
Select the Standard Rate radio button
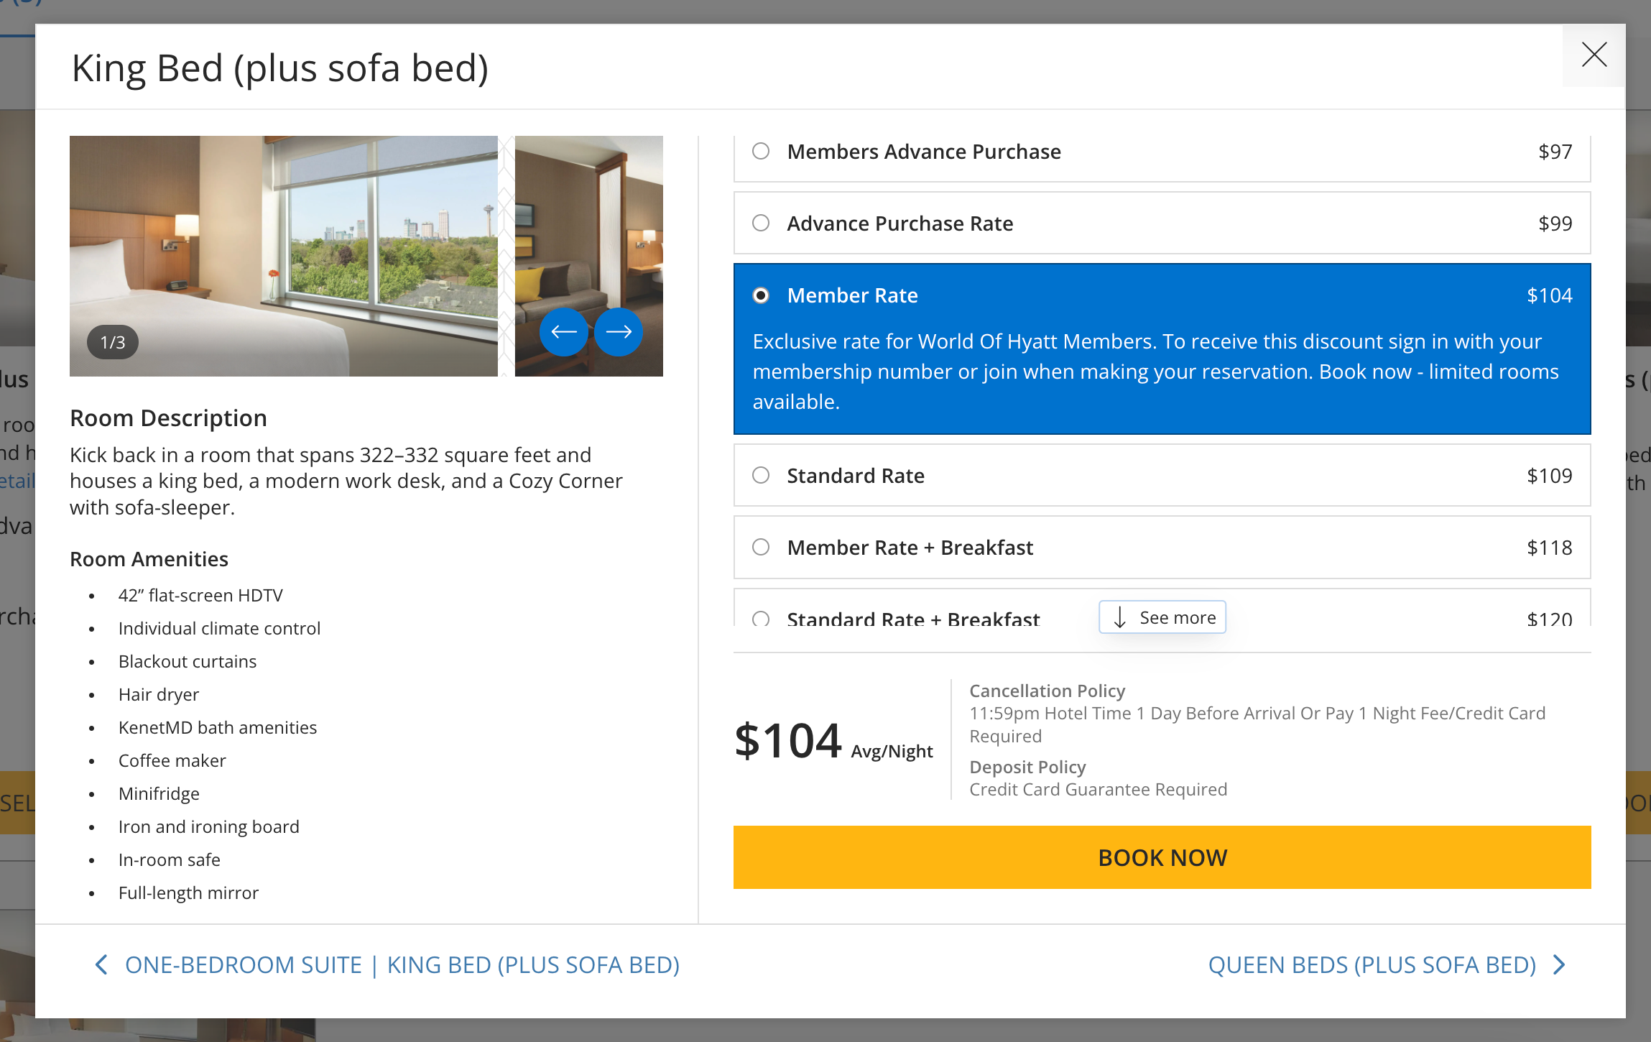click(761, 476)
